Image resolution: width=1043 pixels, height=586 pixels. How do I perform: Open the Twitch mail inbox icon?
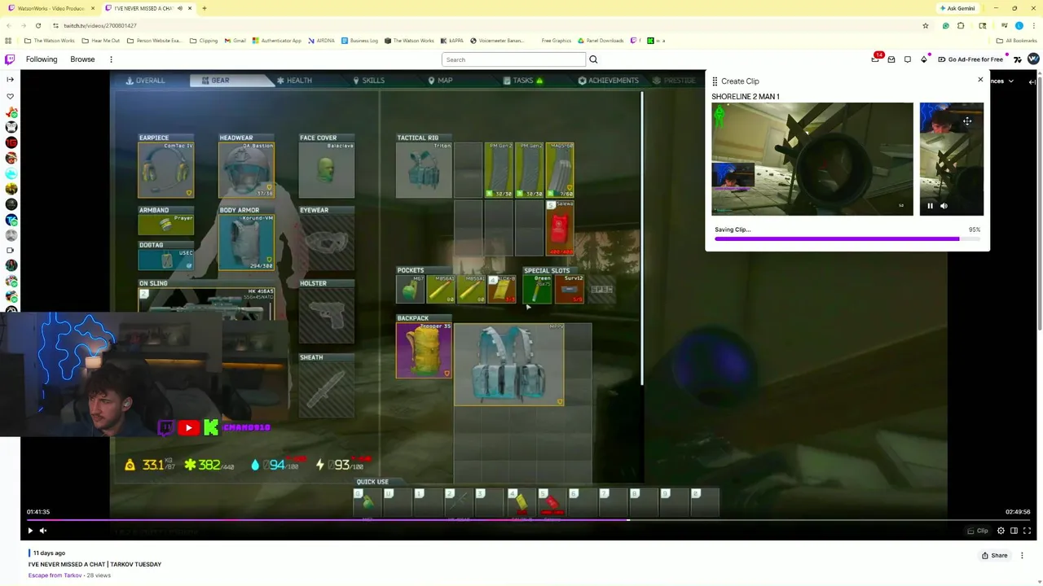pyautogui.click(x=891, y=59)
